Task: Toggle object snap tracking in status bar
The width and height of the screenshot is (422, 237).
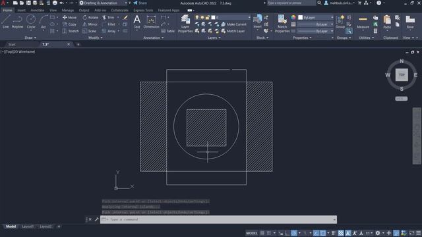Action: (x=316, y=233)
